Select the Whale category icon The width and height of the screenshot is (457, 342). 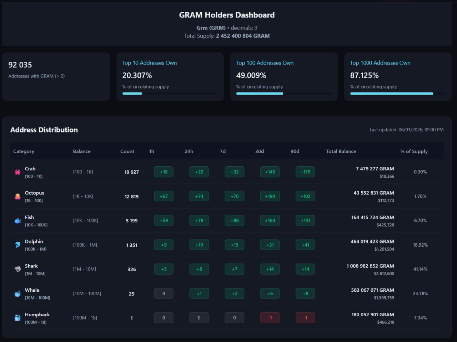(17, 293)
